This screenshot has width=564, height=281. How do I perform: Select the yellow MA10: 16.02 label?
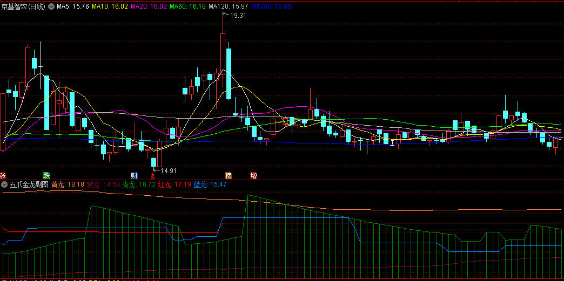pyautogui.click(x=110, y=6)
